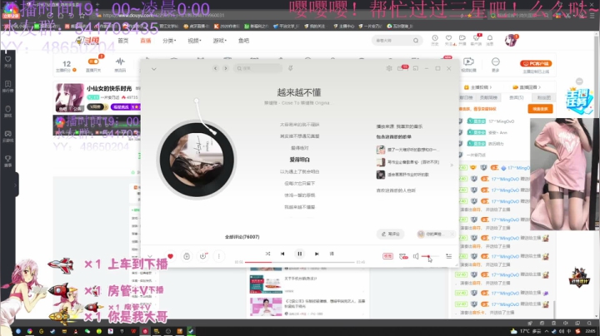Go back in music player navigation
600x336 pixels.
216,68
